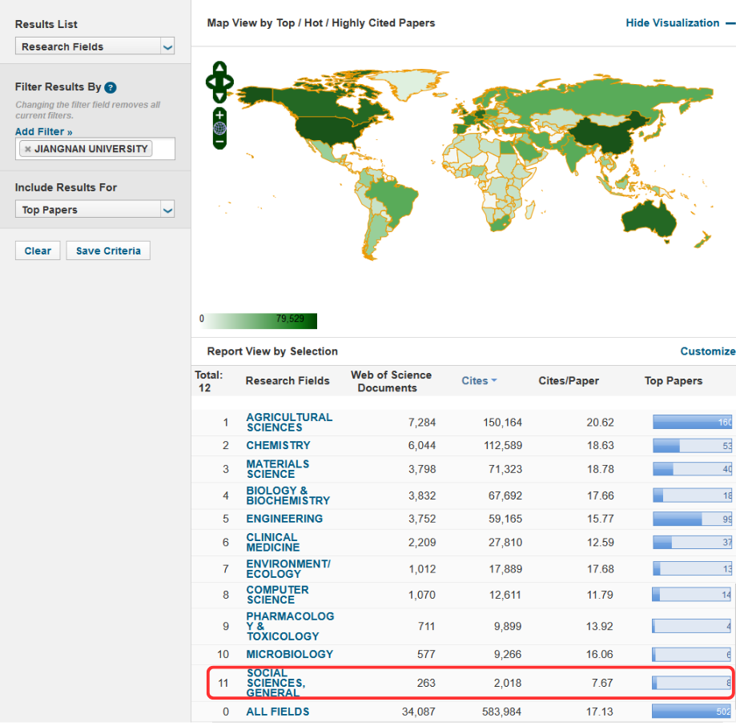Click the Save Criteria button

click(x=108, y=251)
